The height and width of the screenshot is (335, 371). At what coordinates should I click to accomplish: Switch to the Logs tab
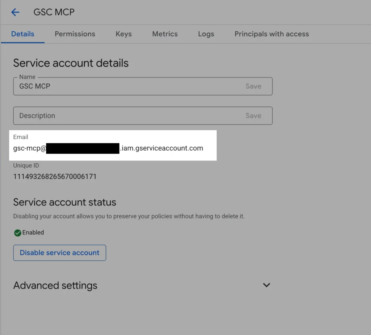[206, 34]
